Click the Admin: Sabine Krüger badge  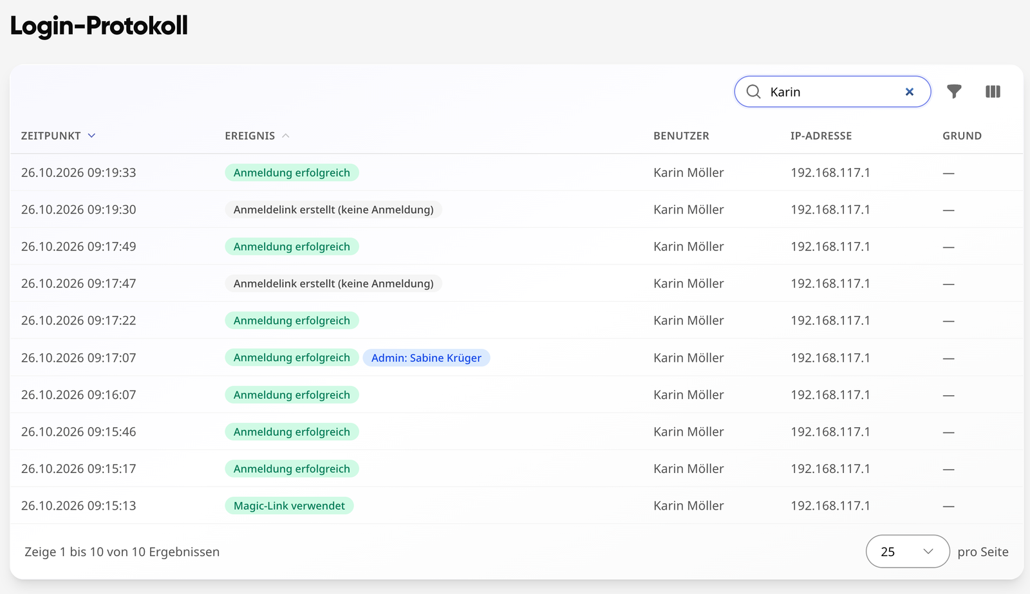click(x=426, y=358)
